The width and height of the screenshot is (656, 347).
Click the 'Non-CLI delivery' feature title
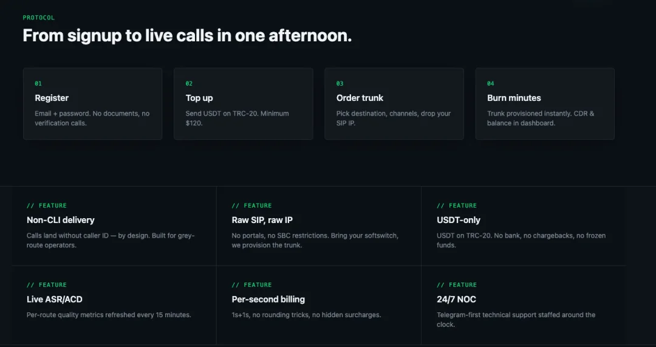point(61,220)
